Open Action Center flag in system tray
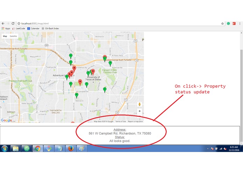The image size is (243, 173). 212,149
